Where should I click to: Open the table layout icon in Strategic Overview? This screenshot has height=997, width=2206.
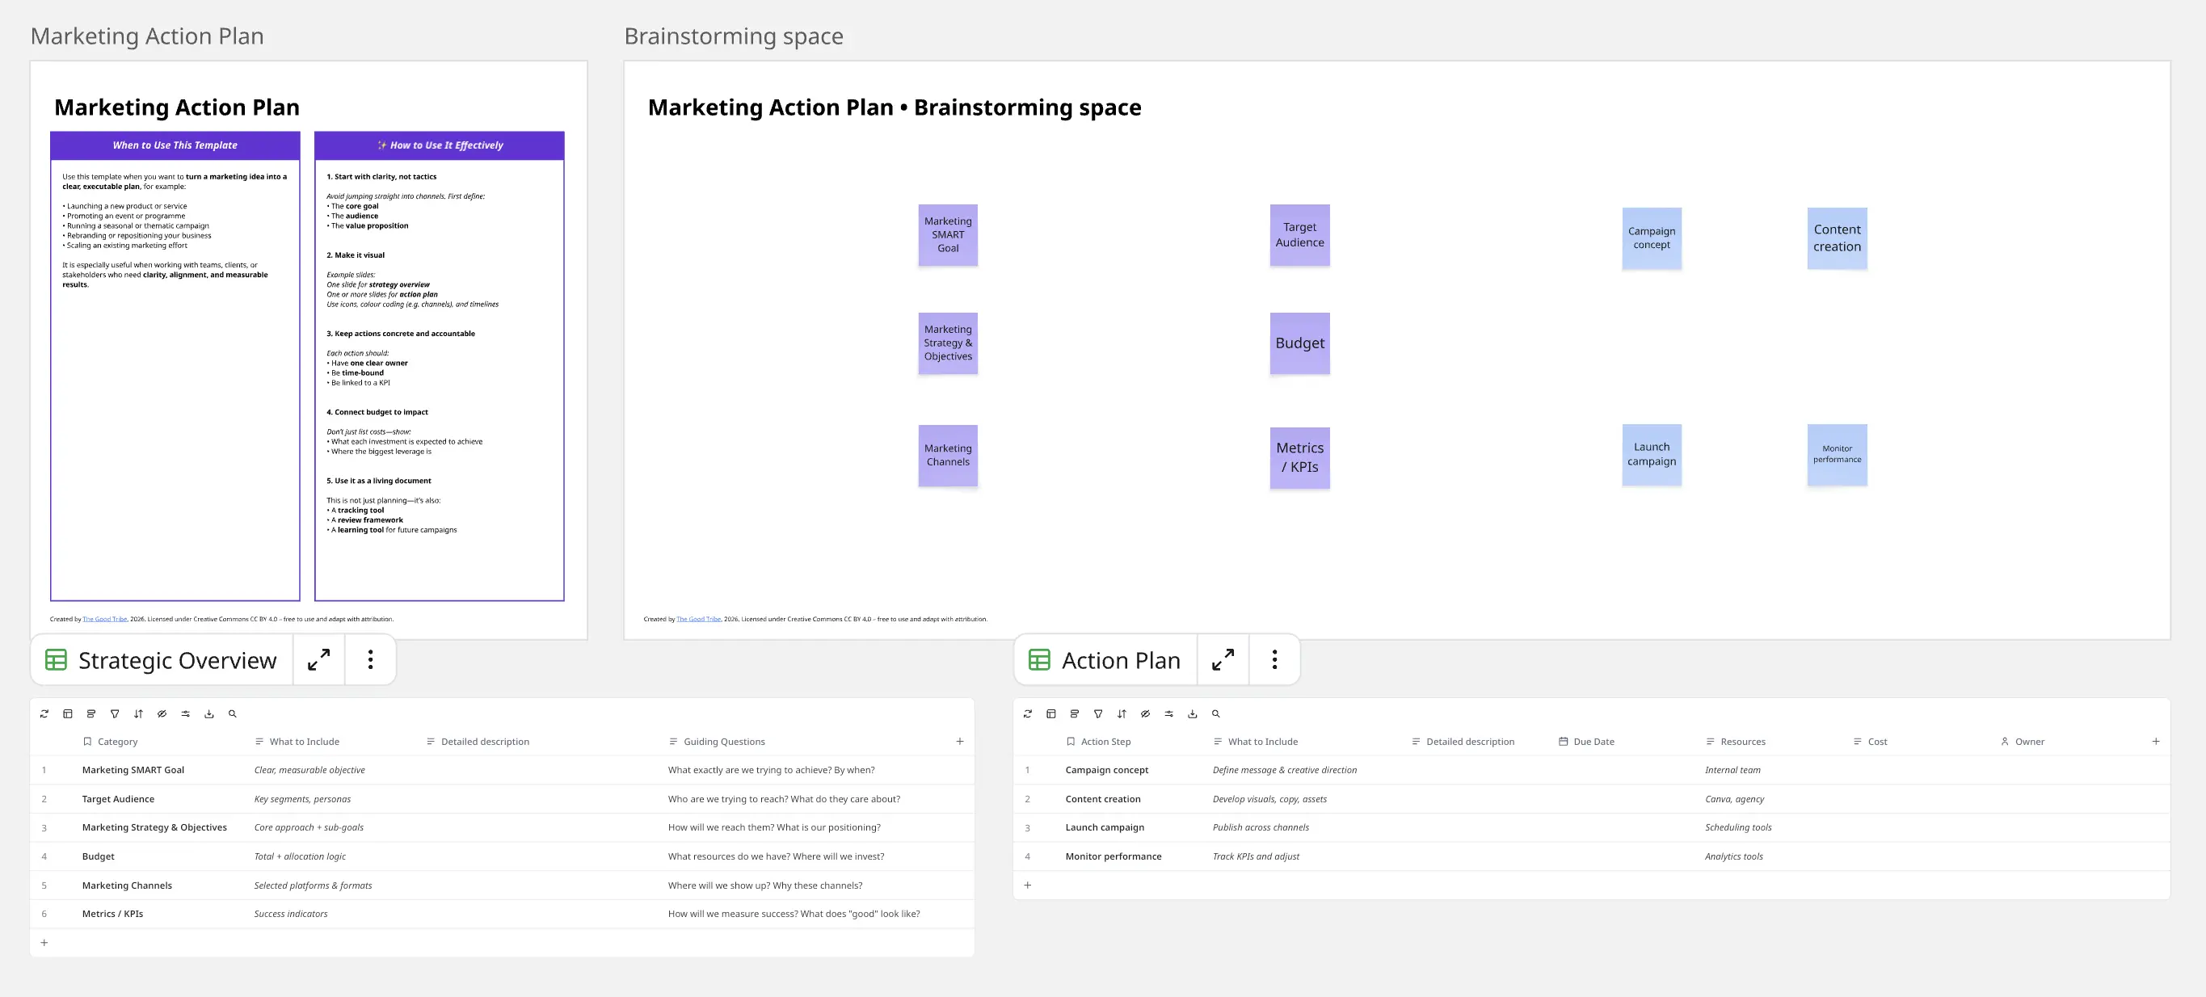(x=68, y=713)
